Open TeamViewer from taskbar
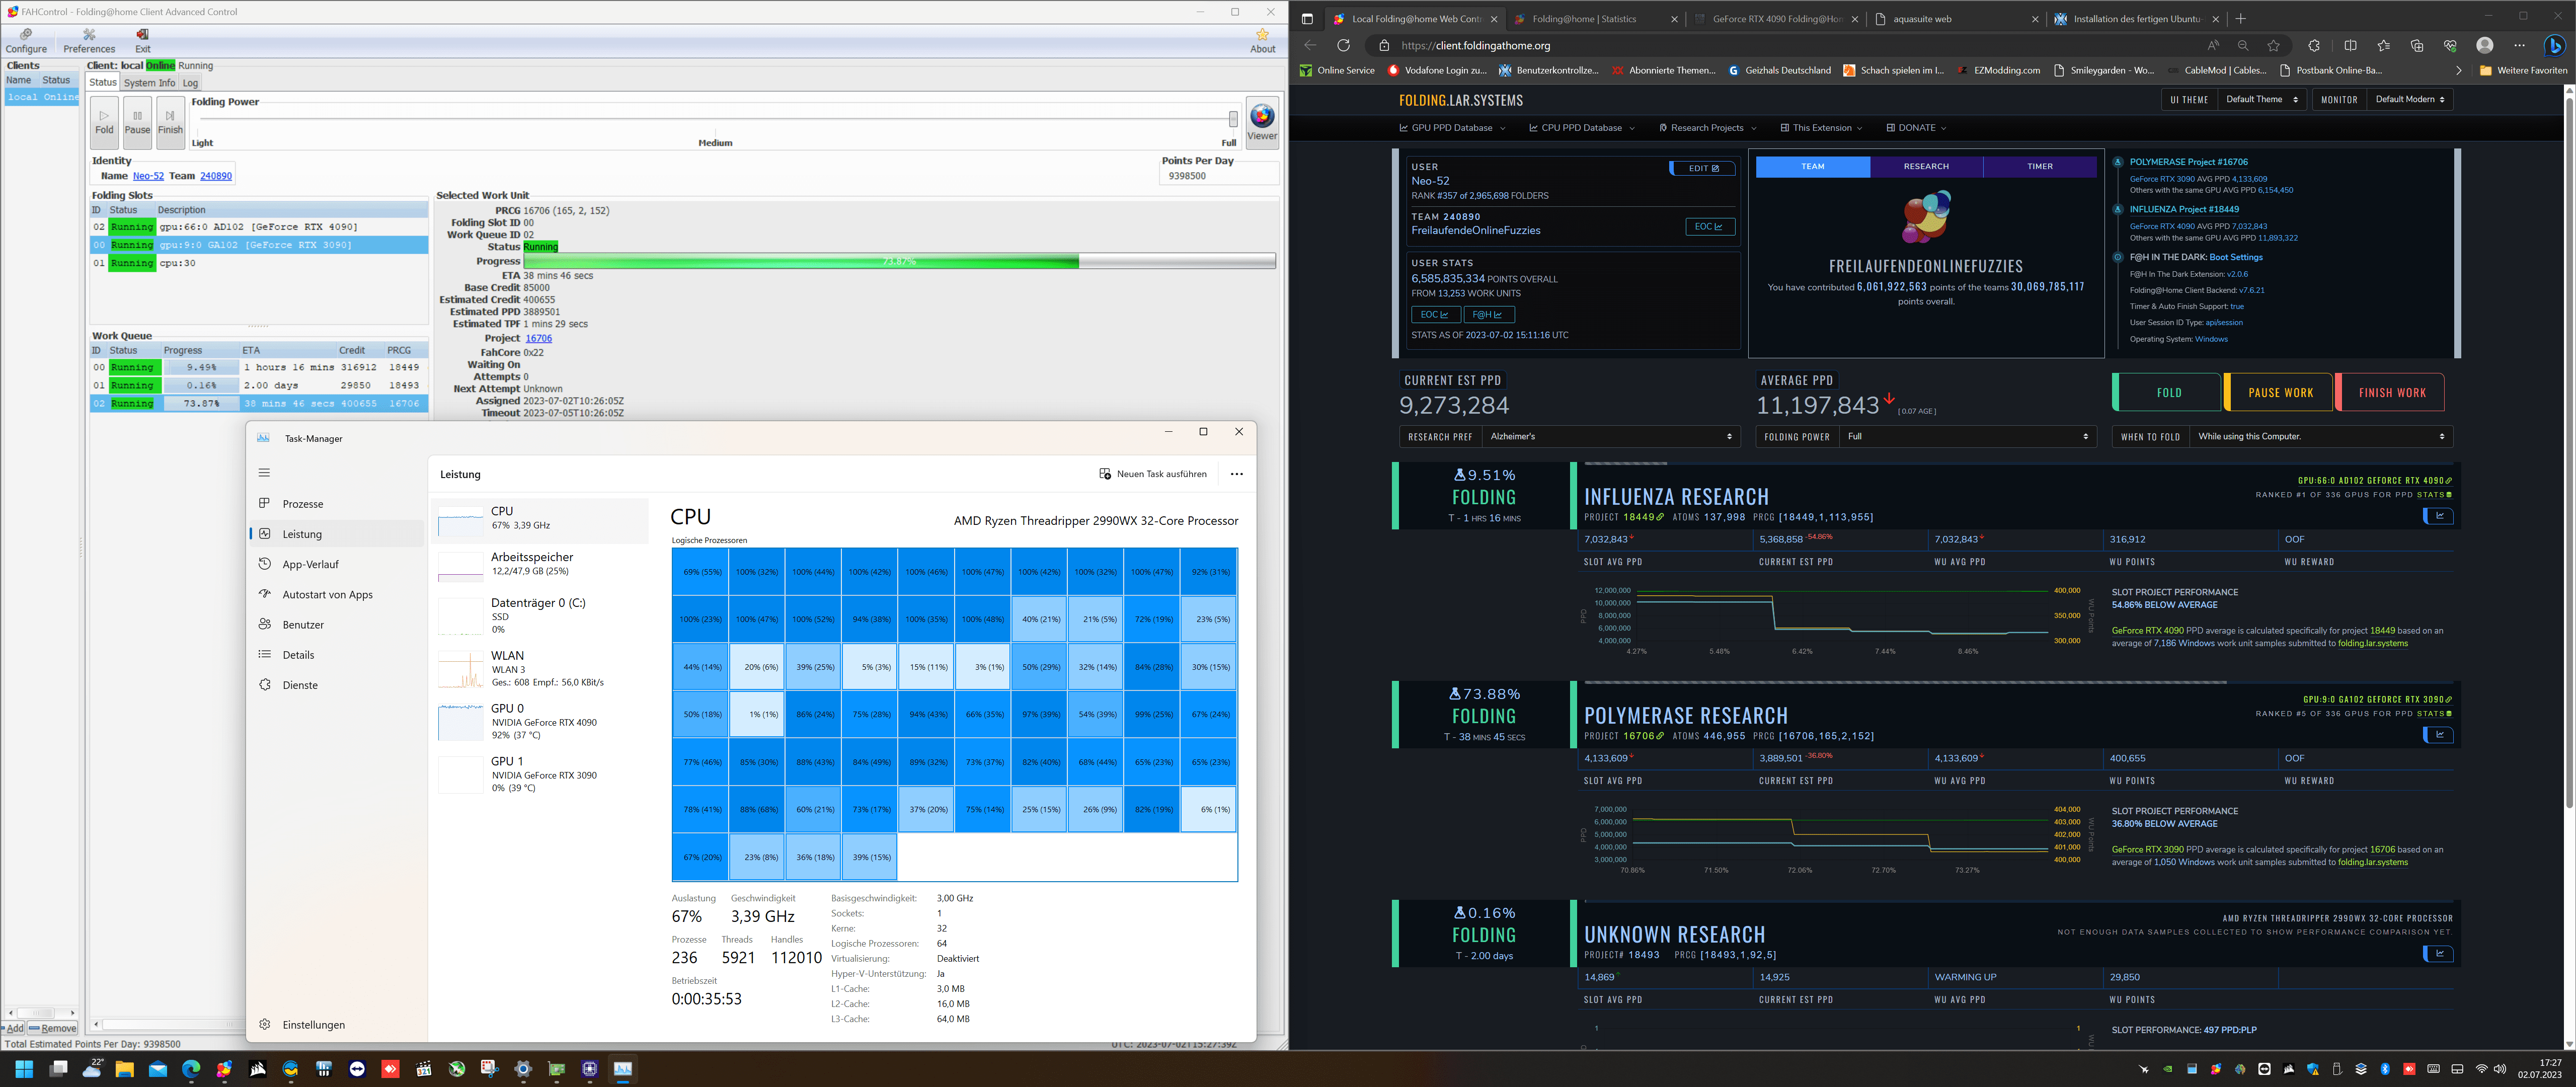Image resolution: width=2576 pixels, height=1087 pixels. pyautogui.click(x=357, y=1069)
